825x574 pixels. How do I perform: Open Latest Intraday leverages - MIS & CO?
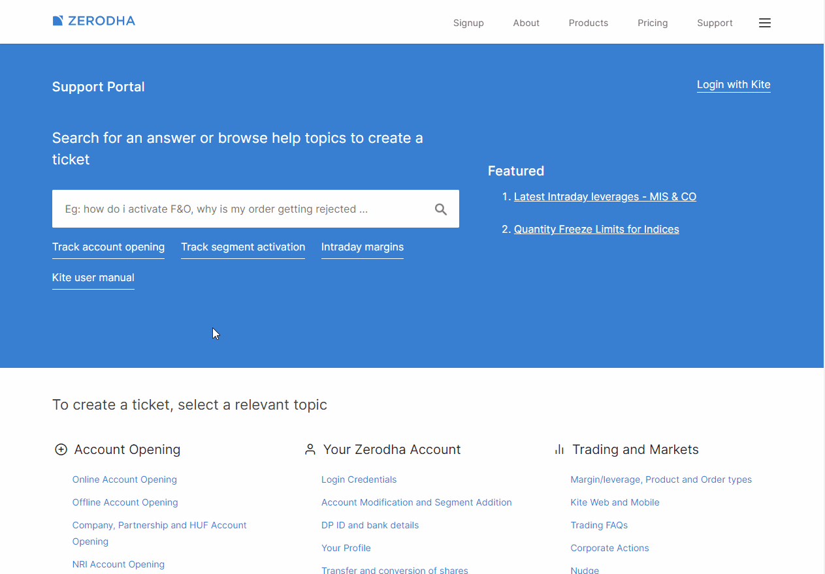coord(605,197)
